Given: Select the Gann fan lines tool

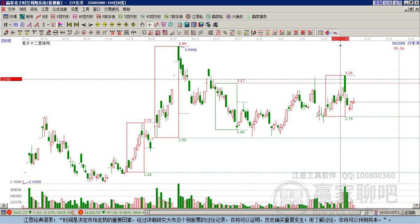Looking at the screenshot, I should coord(151,33).
